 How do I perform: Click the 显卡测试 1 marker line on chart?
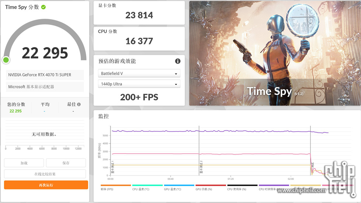(x=111, y=150)
